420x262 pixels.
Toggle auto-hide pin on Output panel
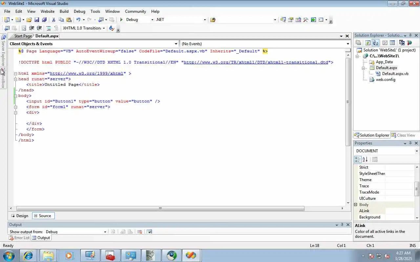tap(342, 225)
